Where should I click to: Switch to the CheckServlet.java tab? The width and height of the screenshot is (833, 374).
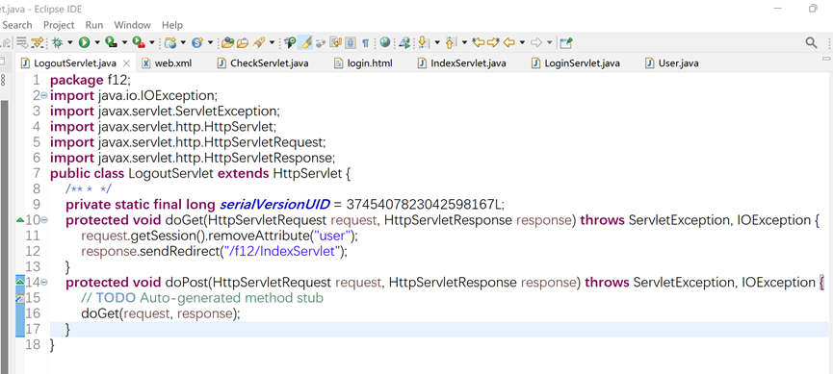[263, 63]
